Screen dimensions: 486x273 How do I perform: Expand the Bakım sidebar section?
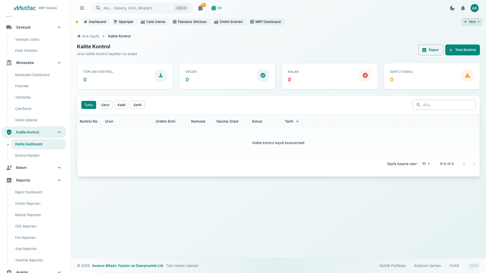tap(59, 168)
